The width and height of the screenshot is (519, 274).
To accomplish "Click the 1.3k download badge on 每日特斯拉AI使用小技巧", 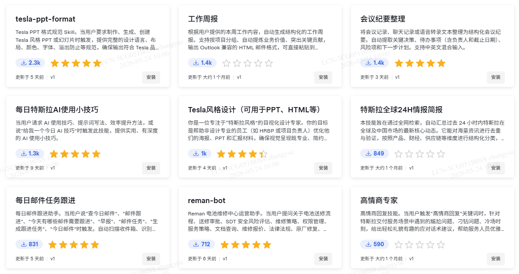I will pyautogui.click(x=30, y=153).
